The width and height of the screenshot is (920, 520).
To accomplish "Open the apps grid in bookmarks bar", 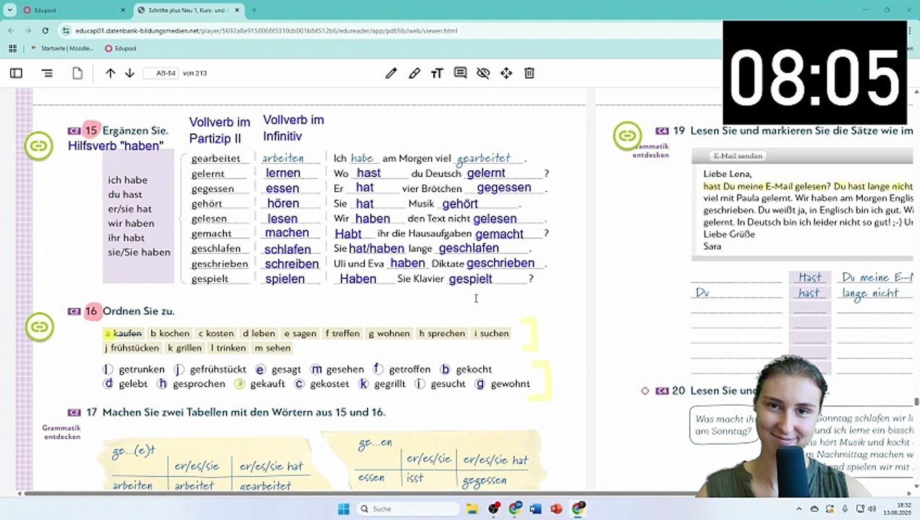I will 12,48.
